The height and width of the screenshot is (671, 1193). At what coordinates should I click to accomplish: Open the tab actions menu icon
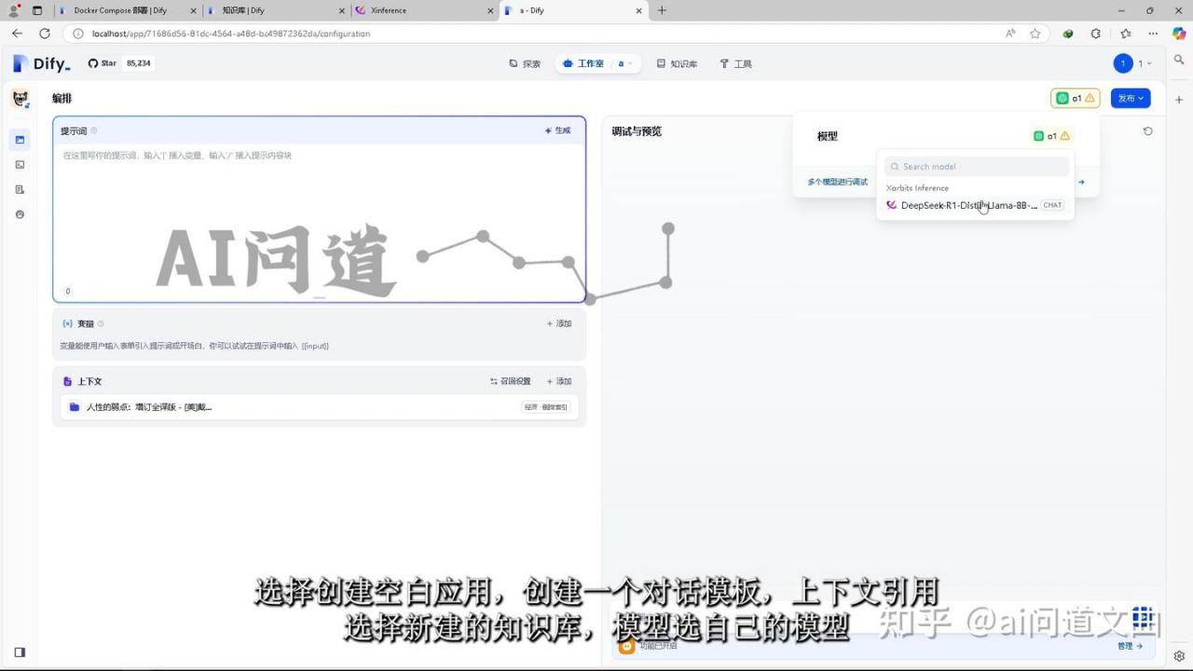37,10
